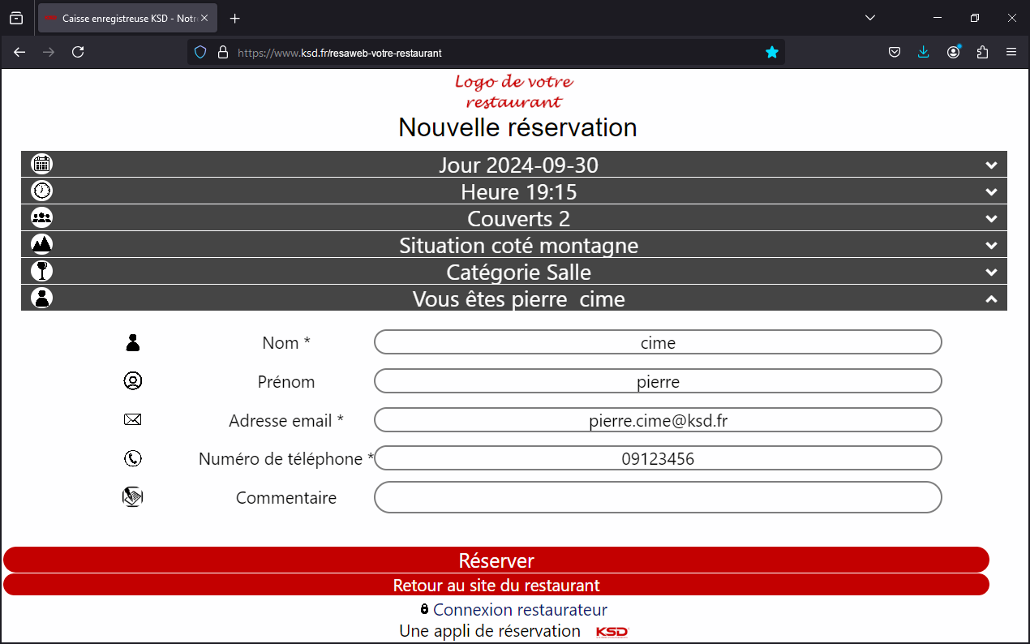Open the browser downloads panel
Viewport: 1030px width, 644px height.
pos(923,52)
